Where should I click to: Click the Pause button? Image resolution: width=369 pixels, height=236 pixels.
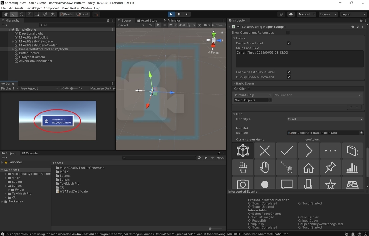pyautogui.click(x=179, y=14)
